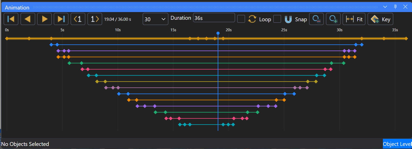This screenshot has height=149, width=412.
Task: Select the rightmost keyframe on the longest blue track
Action: click(x=362, y=45)
